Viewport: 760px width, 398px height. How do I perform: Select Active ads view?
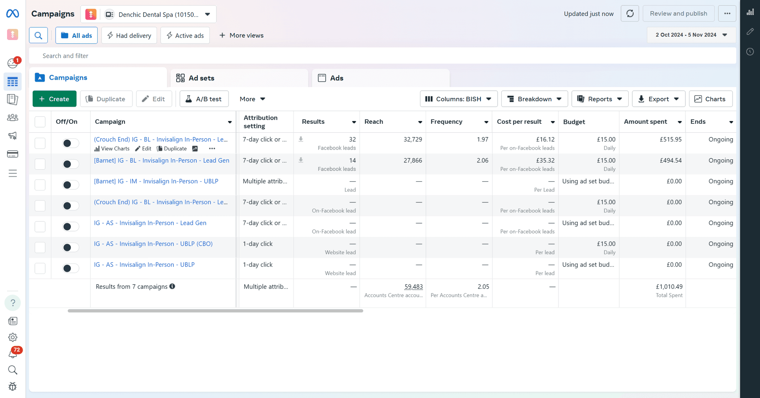[x=185, y=36]
